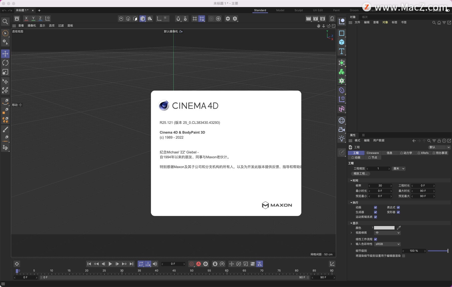Toggle 线性工作流程 checkbox
This screenshot has width=452, height=287.
(x=375, y=239)
